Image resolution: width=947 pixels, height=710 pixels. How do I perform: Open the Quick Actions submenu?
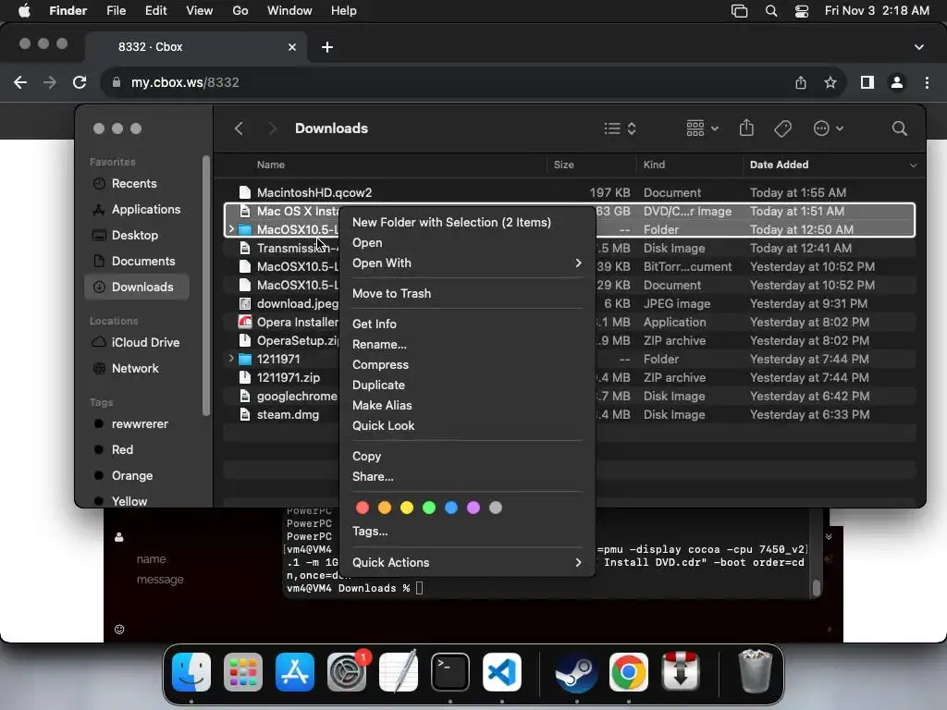467,562
